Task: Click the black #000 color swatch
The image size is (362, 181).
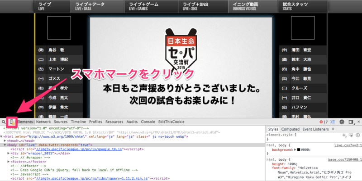Action: 299,150
